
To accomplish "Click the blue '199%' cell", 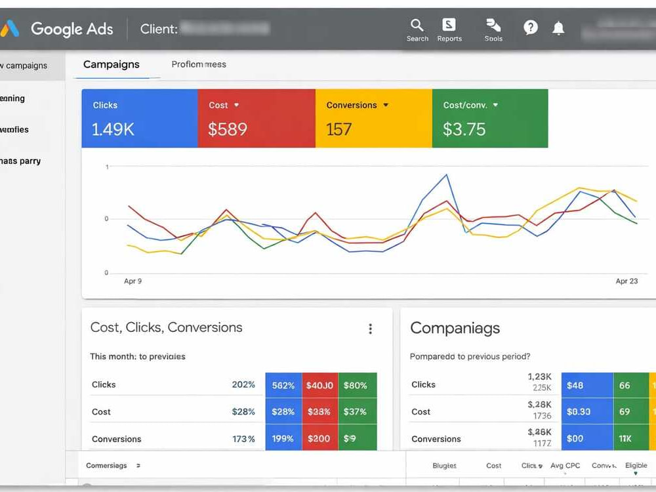I will (x=283, y=438).
